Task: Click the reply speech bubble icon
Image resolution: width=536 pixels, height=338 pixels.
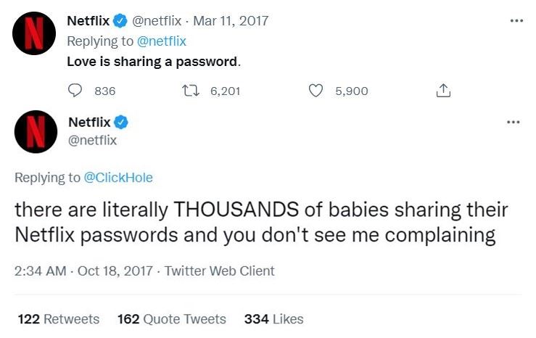Action: coord(76,91)
